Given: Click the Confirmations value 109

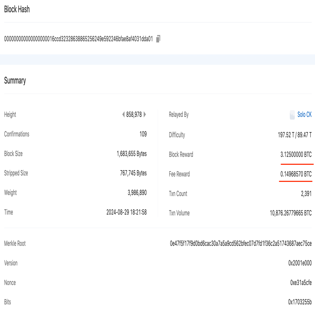Looking at the screenshot, I should pyautogui.click(x=143, y=134).
